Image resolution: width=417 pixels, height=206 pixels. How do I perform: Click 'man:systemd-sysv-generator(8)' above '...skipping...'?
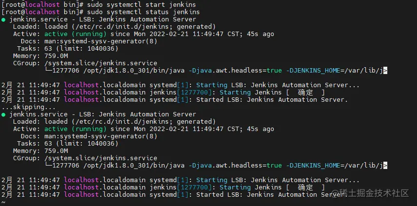pyautogui.click(x=101, y=41)
